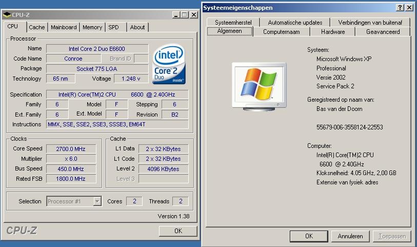Screen dimensions: 417x247
Task: Click the Cores count value box
Action: pos(134,201)
